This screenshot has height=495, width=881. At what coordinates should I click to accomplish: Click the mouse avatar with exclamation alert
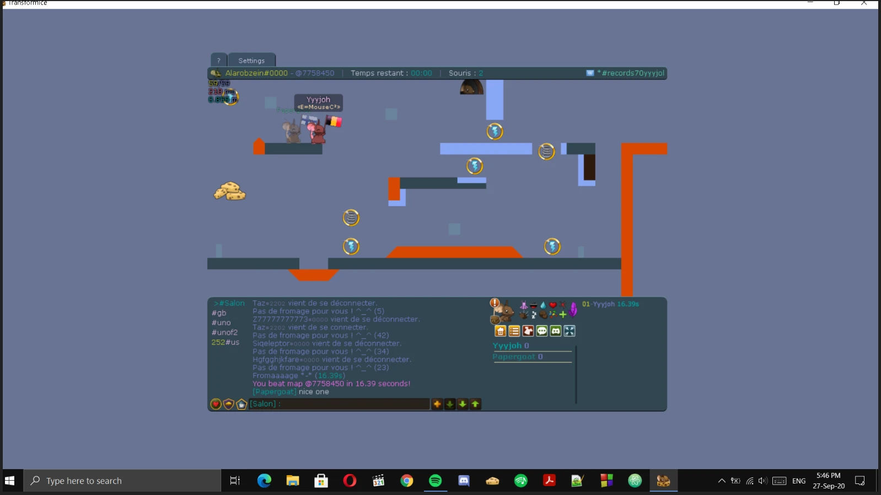(x=502, y=311)
